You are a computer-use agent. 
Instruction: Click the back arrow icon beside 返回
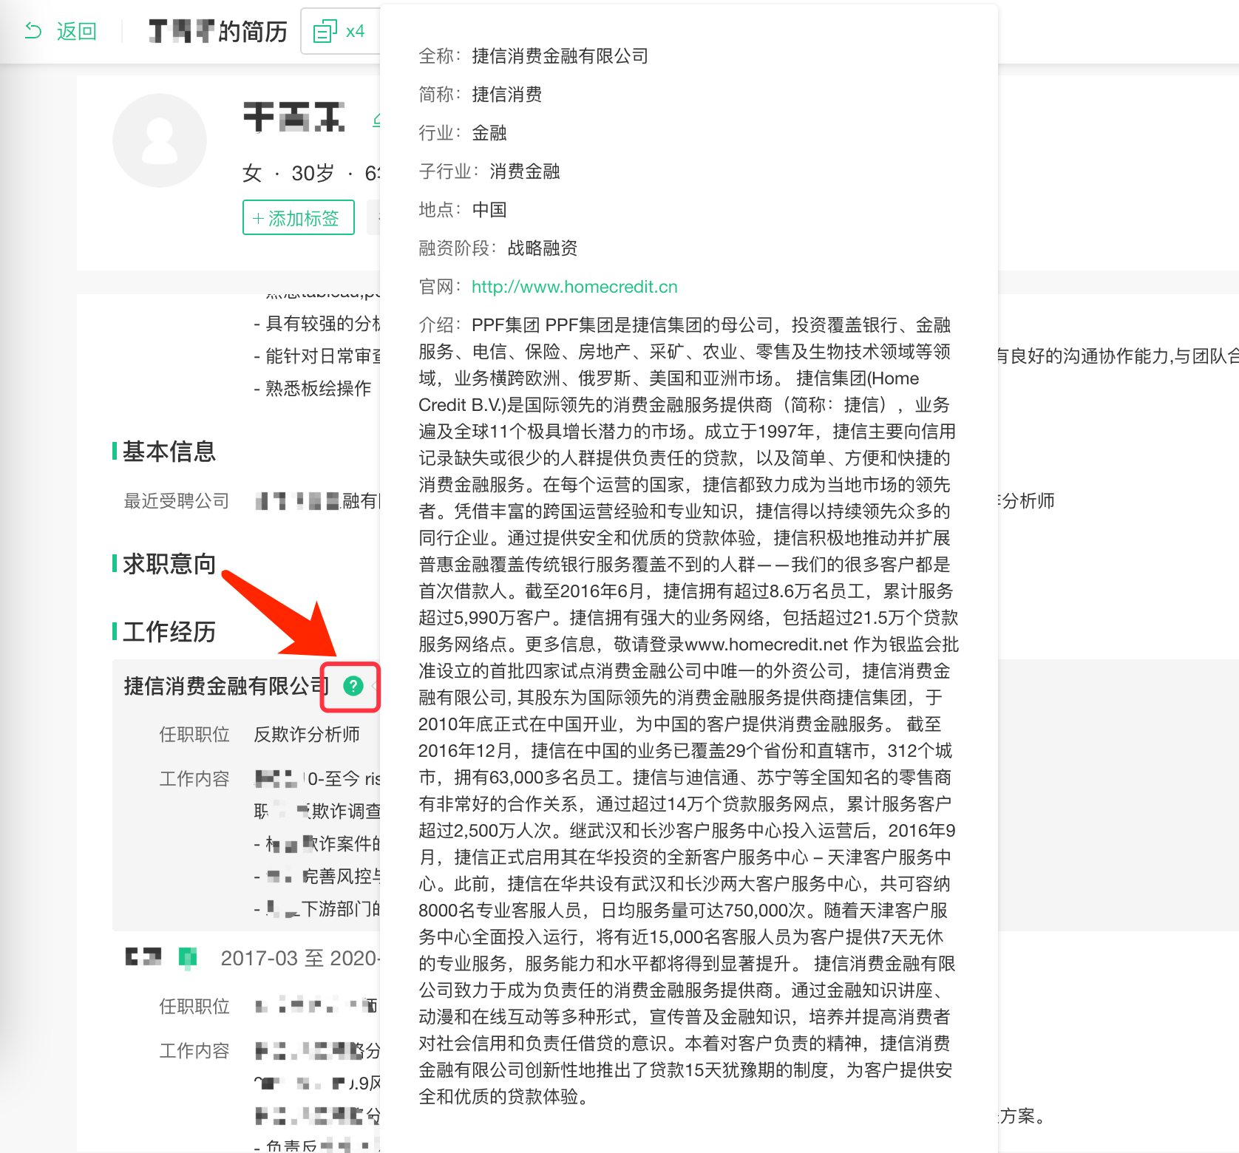tap(33, 31)
